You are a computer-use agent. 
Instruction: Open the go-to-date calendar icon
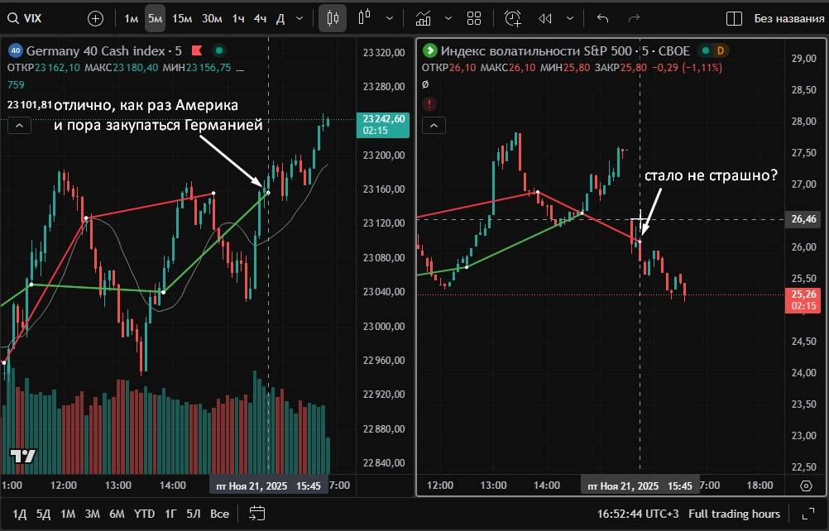(256, 514)
